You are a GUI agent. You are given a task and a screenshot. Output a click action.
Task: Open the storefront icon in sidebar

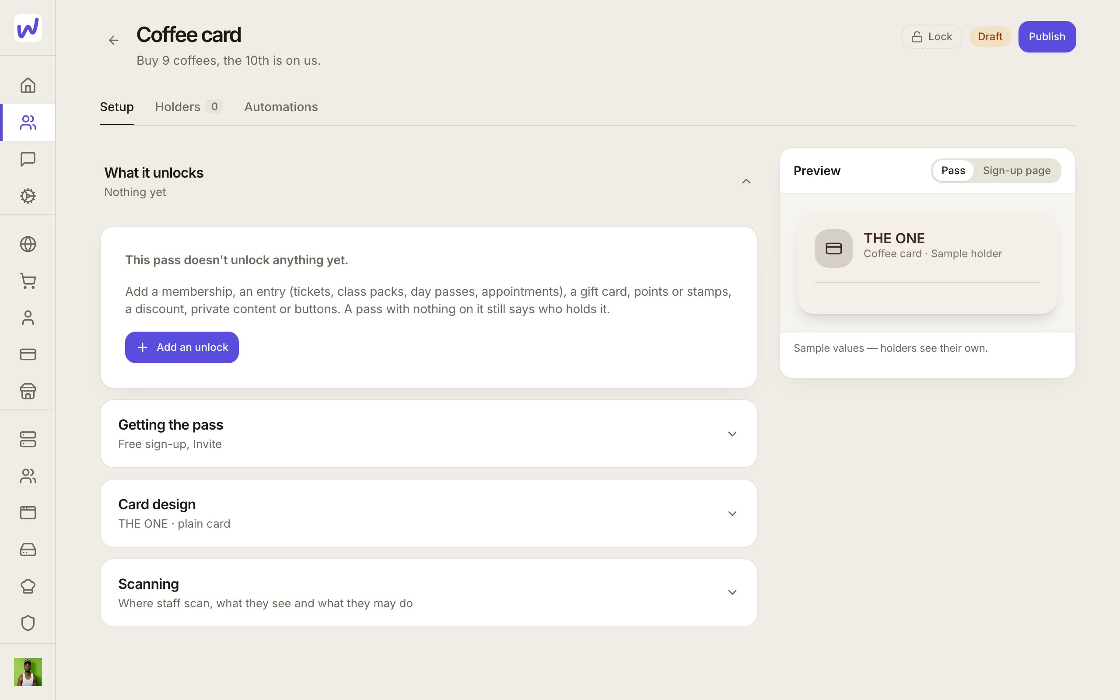[28, 391]
